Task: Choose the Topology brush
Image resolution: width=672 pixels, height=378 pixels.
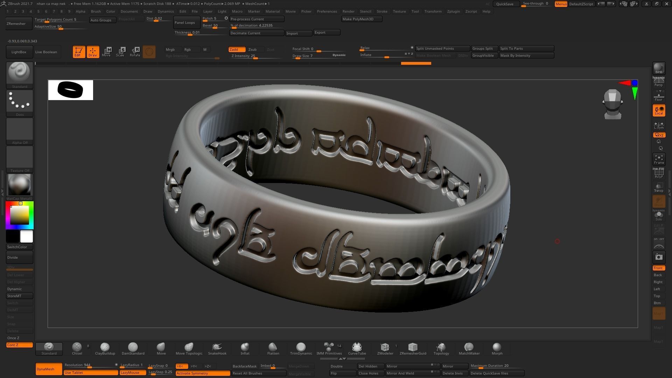Action: pos(441,349)
